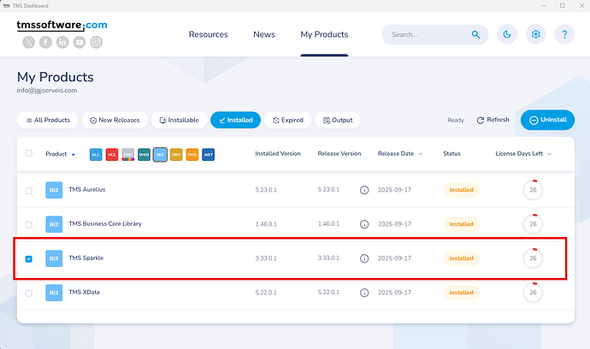Image resolution: width=590 pixels, height=349 pixels.
Task: Go to the Resources menu
Action: [208, 35]
